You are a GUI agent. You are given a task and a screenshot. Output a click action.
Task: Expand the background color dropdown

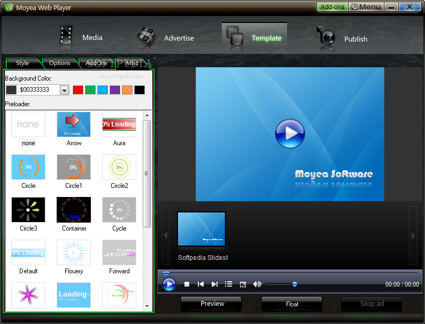pyautogui.click(x=64, y=90)
